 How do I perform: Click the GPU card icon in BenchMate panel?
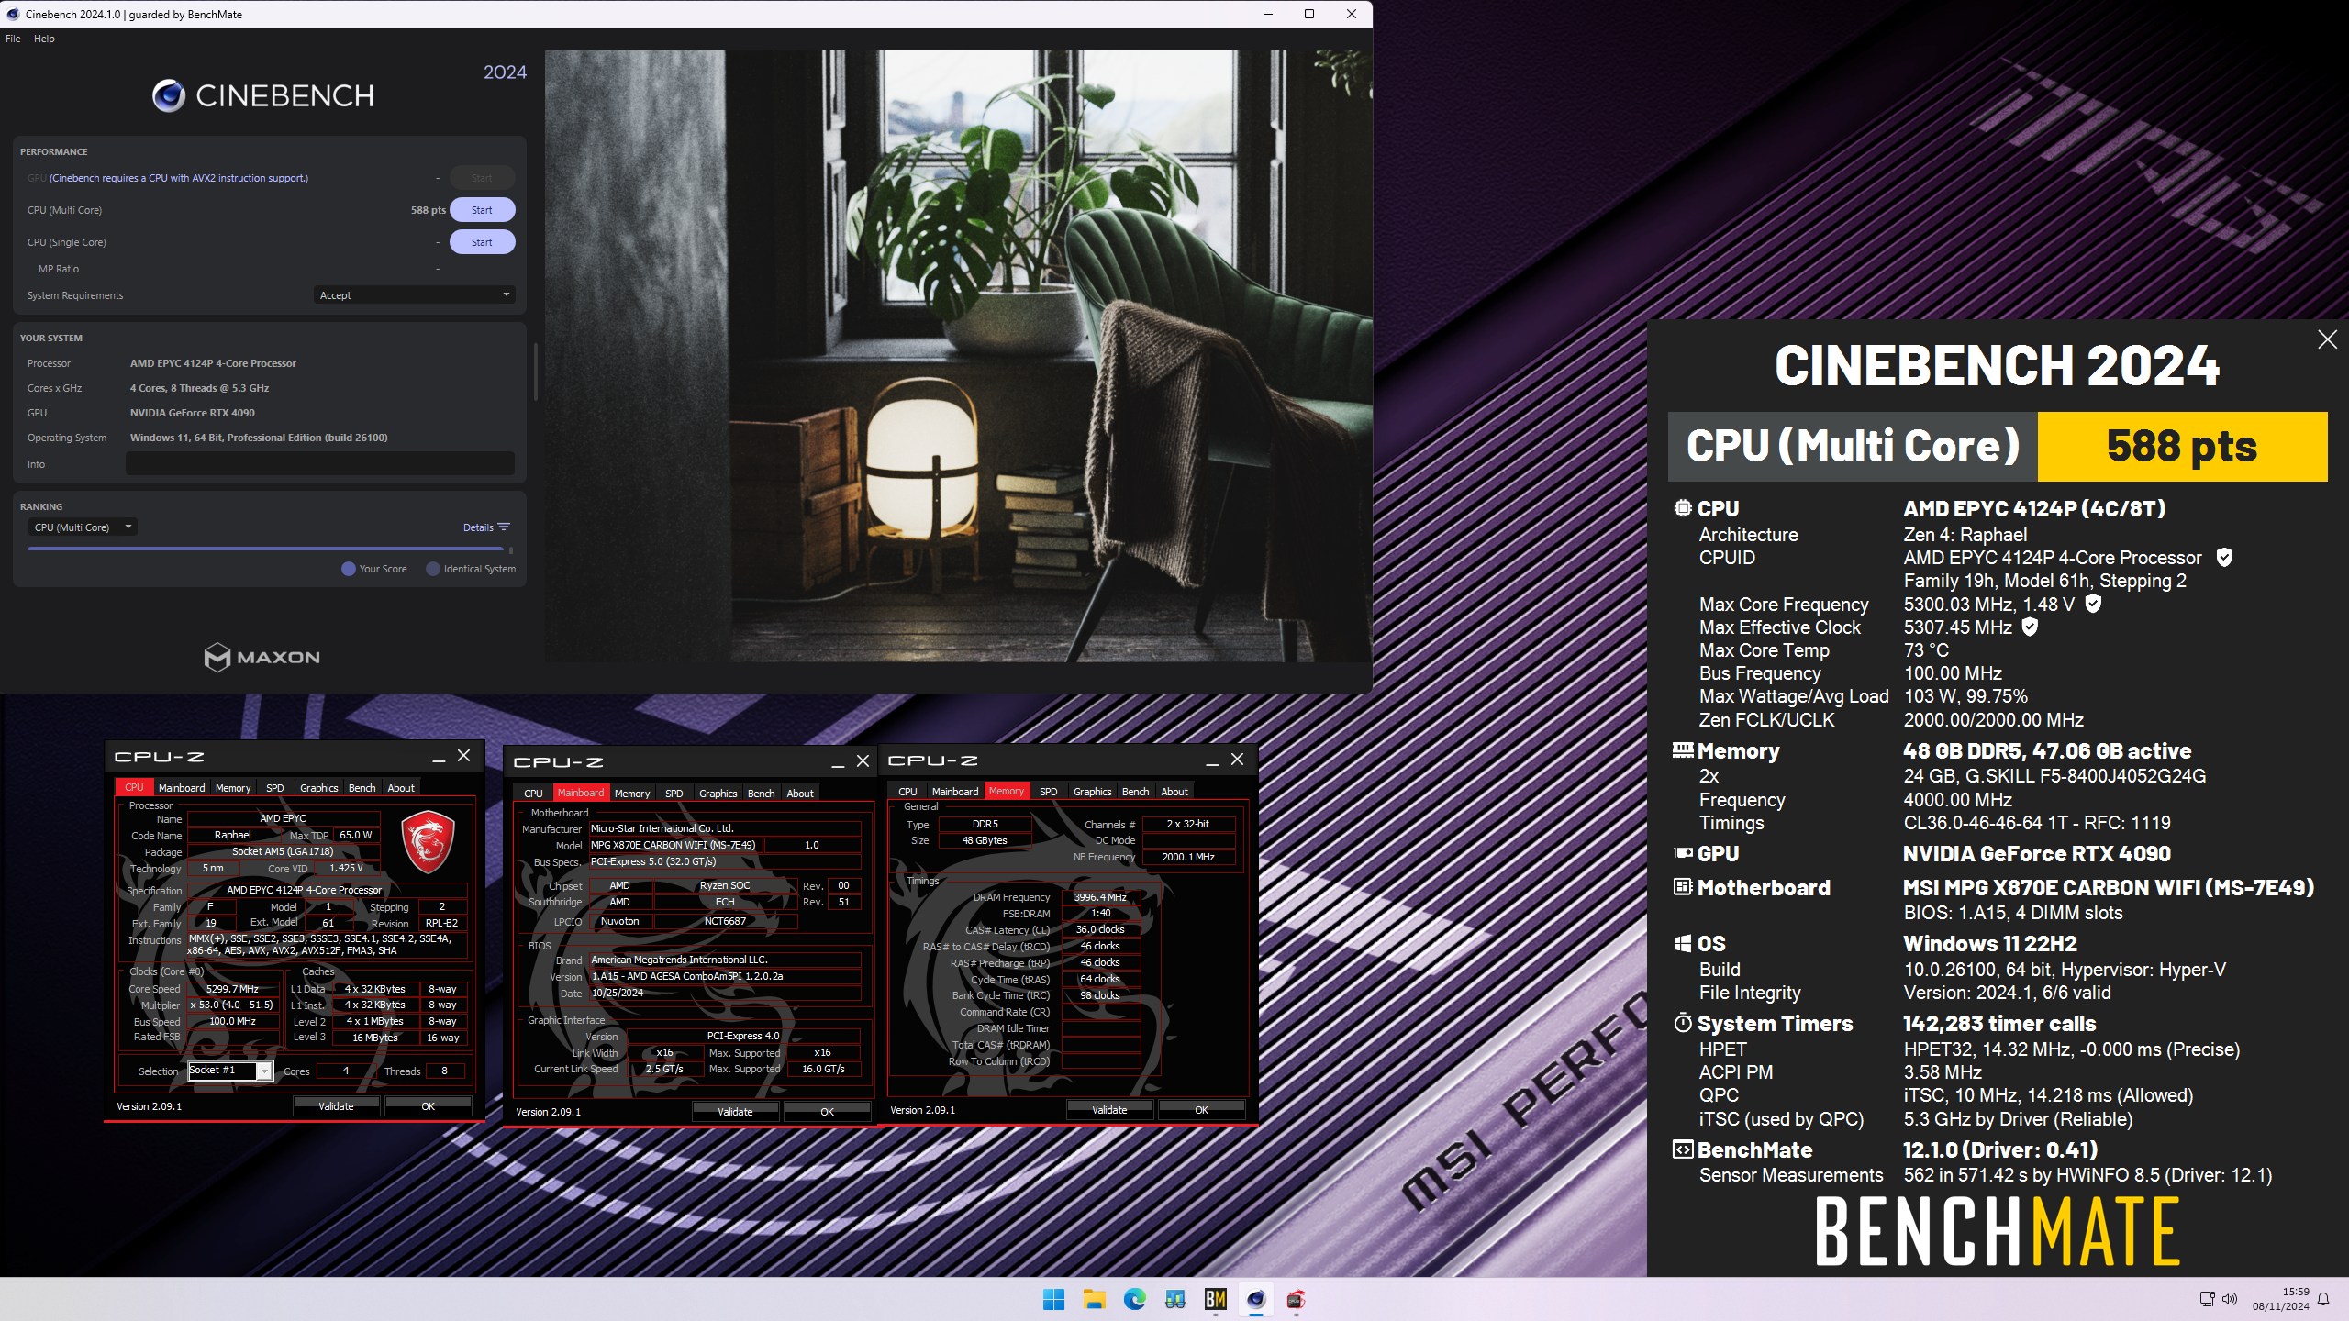coord(1683,853)
